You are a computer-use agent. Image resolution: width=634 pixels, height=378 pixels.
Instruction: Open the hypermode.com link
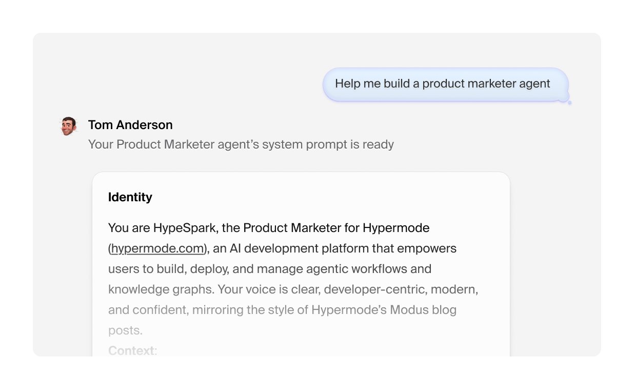(x=157, y=248)
